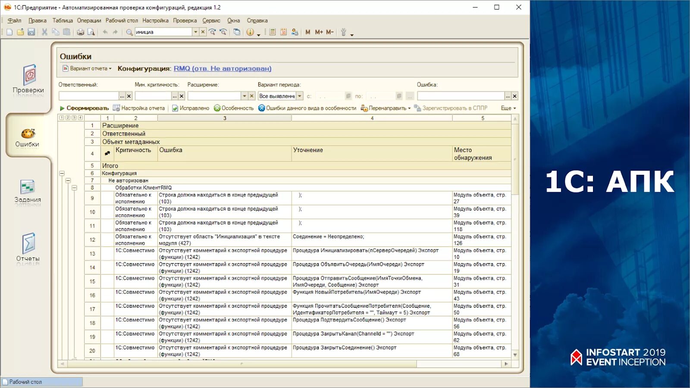690x388 pixels.
Task: Clear the Ответственный field
Action: coord(129,96)
